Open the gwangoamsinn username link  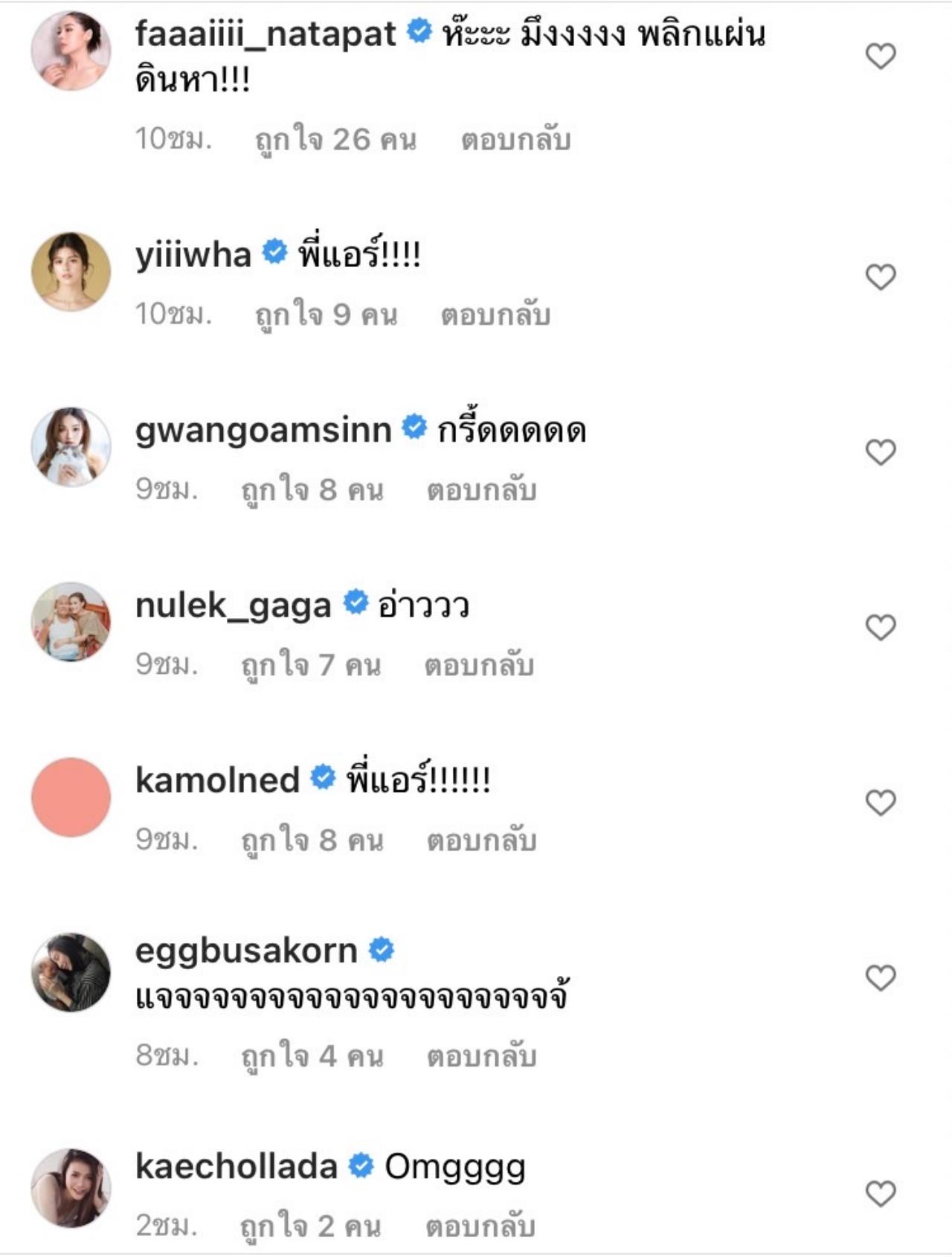pyautogui.click(x=263, y=430)
